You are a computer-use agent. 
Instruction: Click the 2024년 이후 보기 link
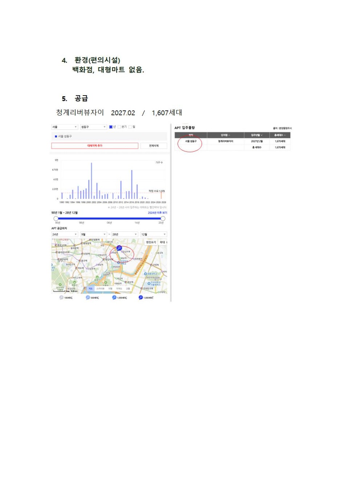(x=158, y=213)
